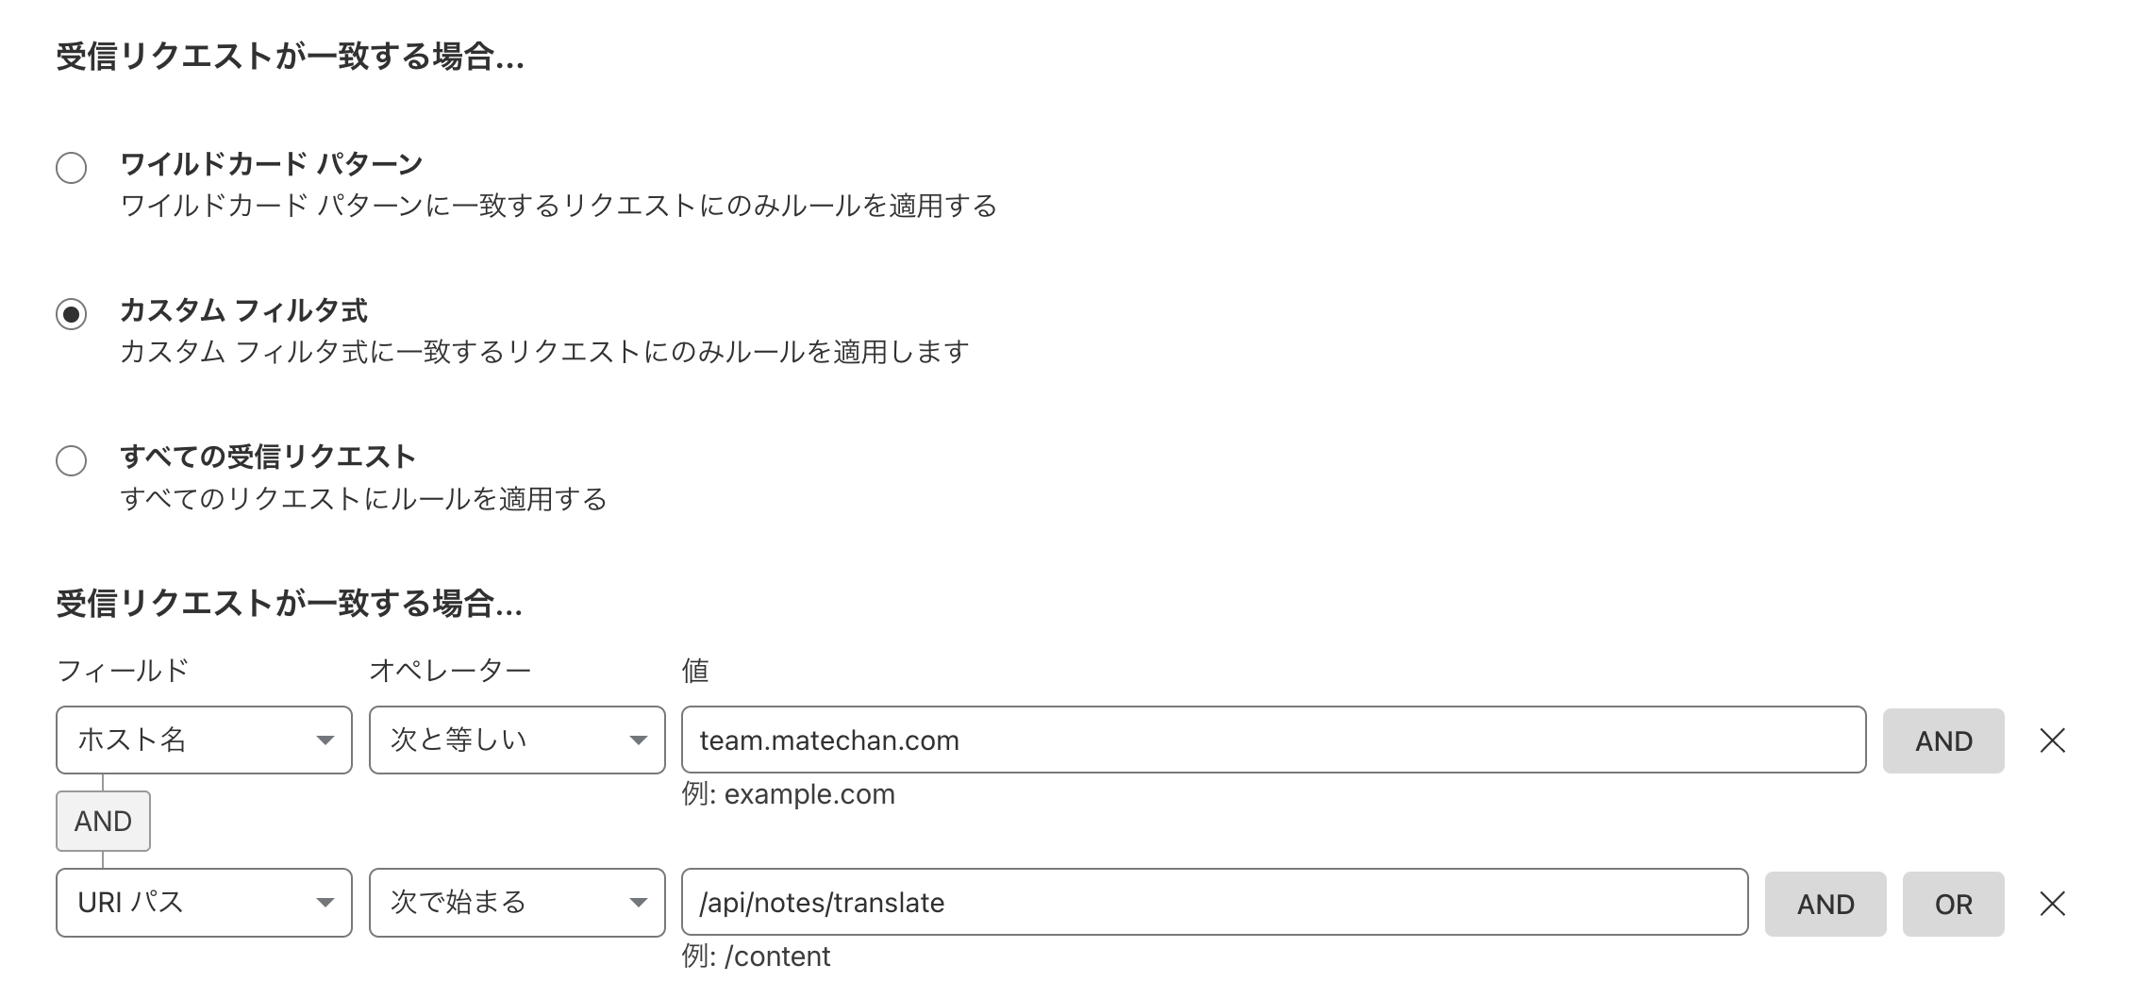Click the AND button on the URI path row
Viewport: 2134px width, 998px height.
pos(1826,903)
